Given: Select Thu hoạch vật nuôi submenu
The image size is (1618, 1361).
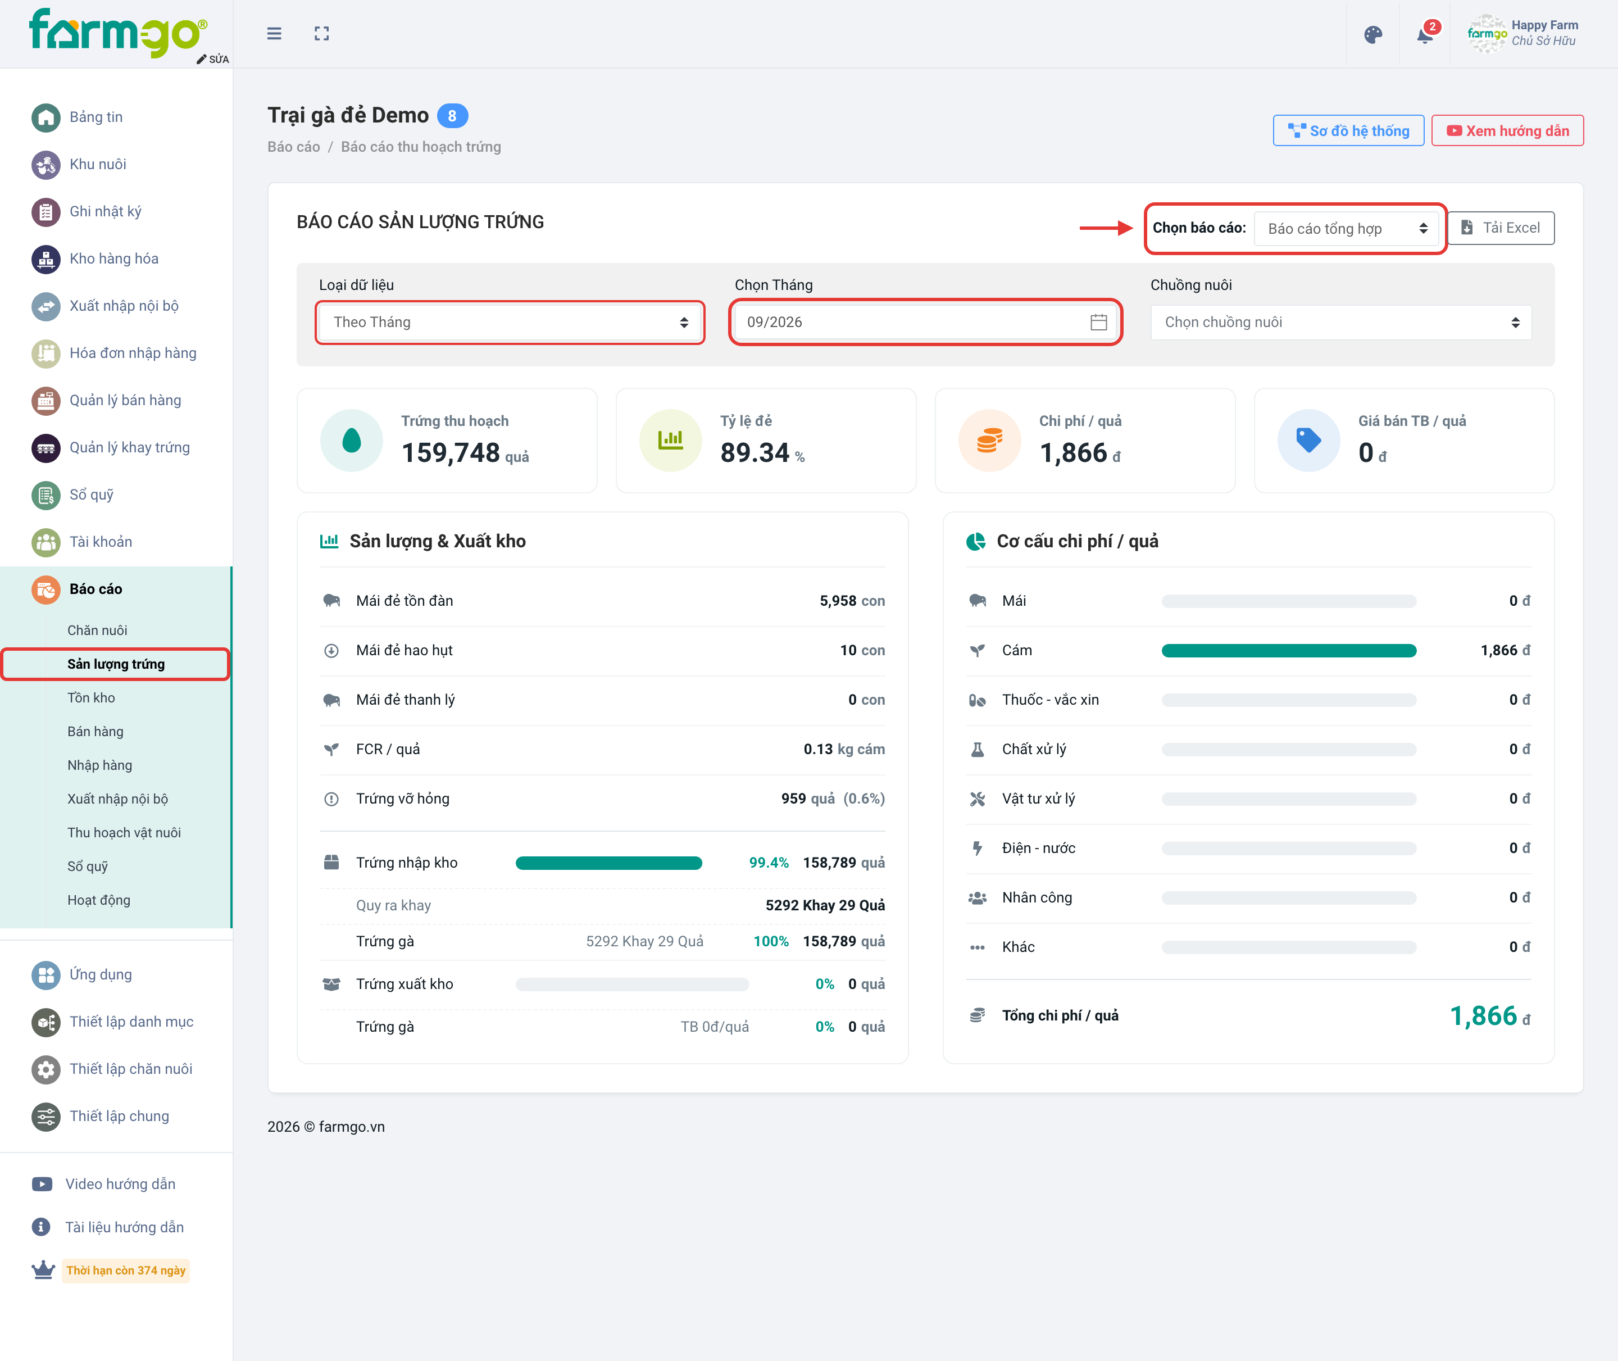Looking at the screenshot, I should pyautogui.click(x=124, y=832).
